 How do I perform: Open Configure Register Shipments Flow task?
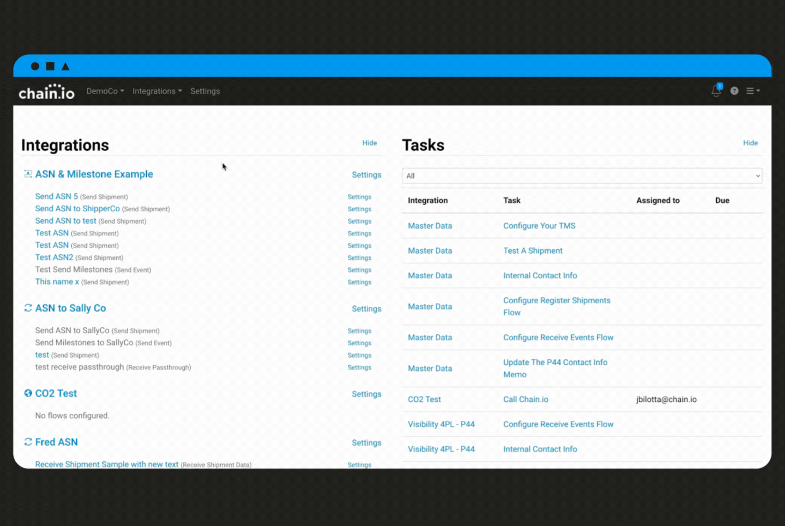click(557, 307)
